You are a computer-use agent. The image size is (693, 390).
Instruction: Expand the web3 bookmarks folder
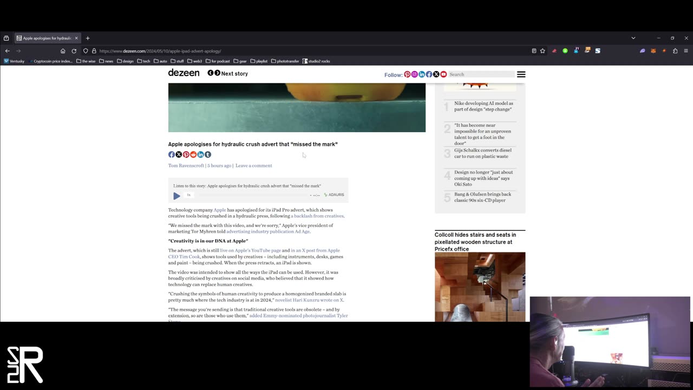(x=194, y=61)
